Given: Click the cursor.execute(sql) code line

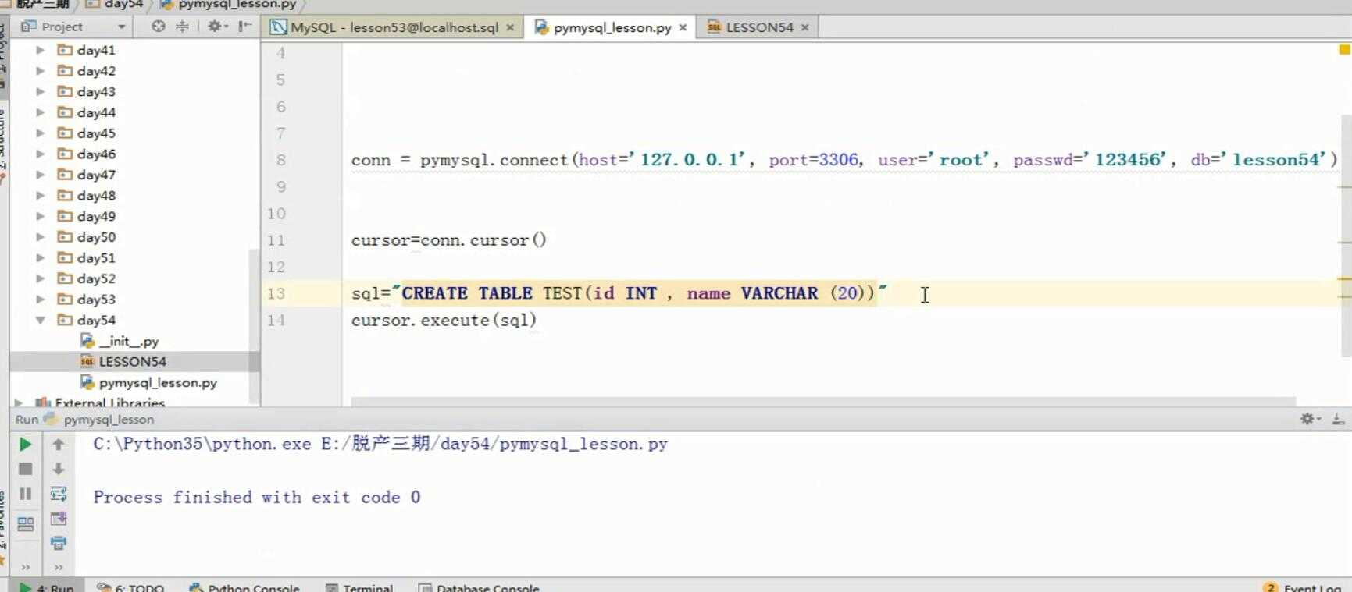Looking at the screenshot, I should 444,320.
